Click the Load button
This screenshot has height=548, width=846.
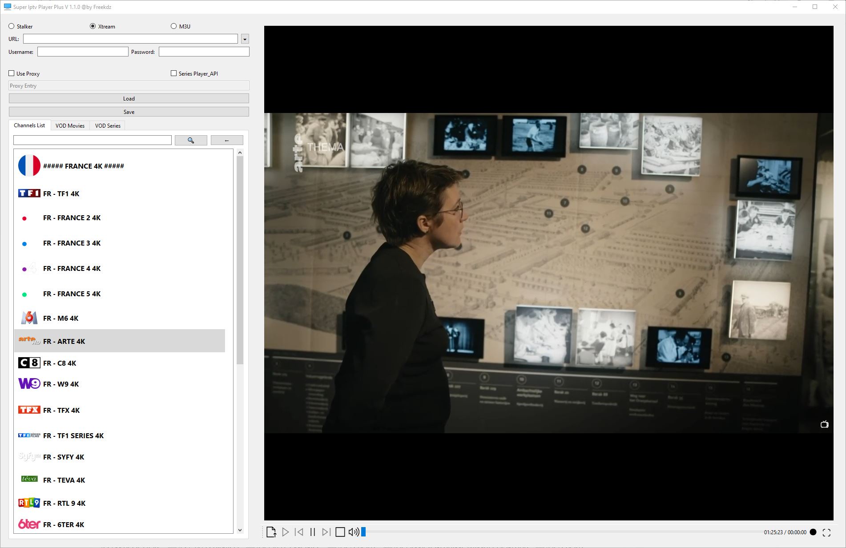click(x=129, y=98)
